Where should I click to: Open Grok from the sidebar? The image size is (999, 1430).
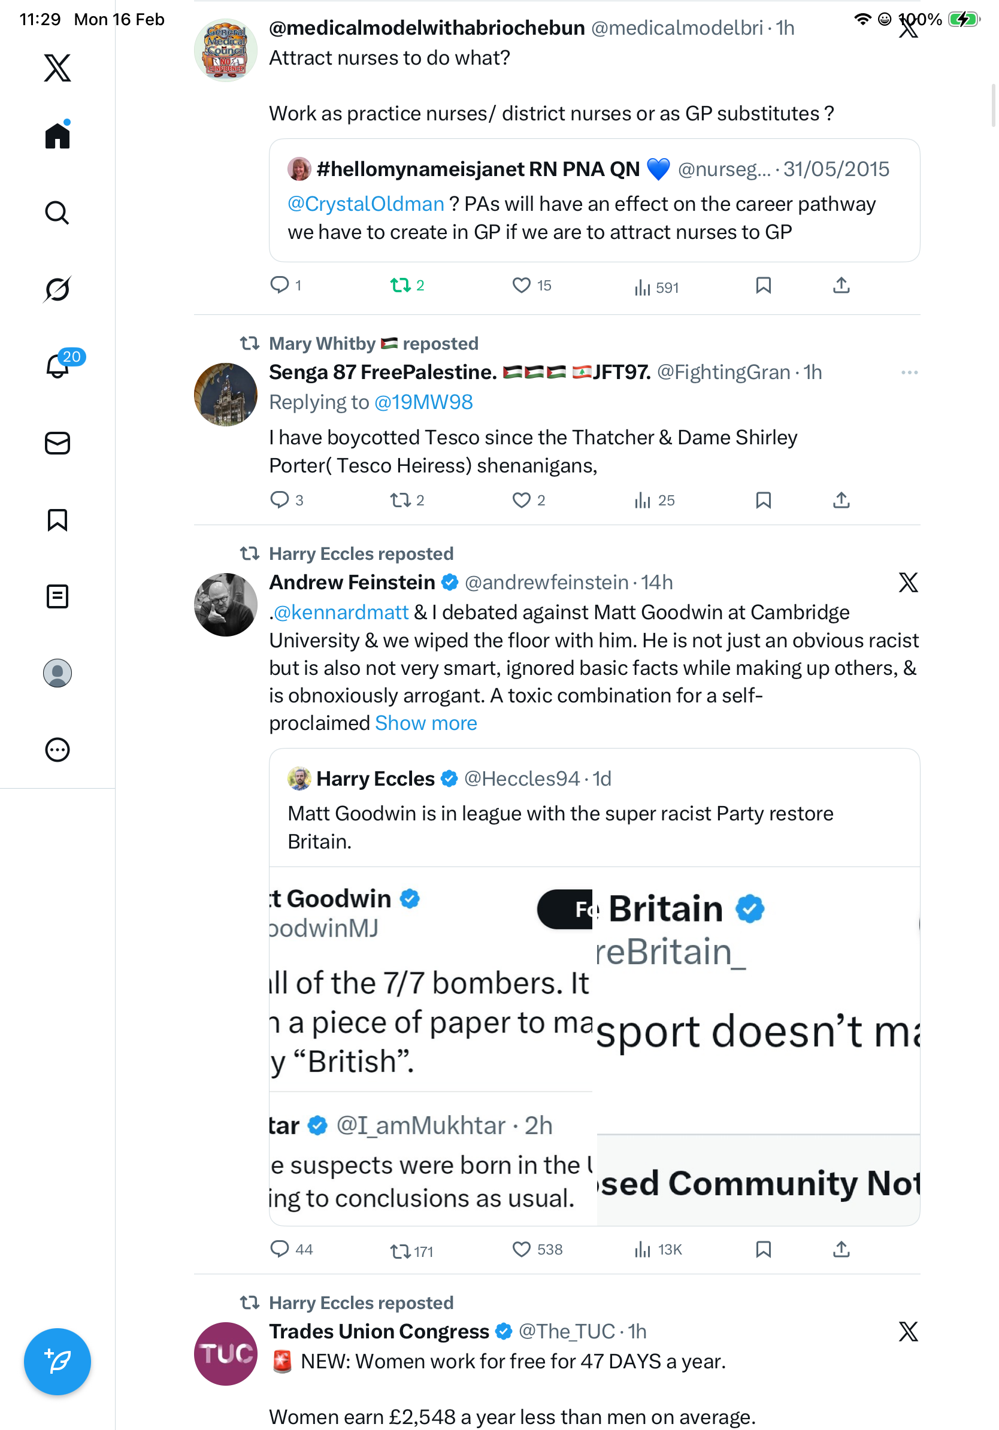tap(57, 289)
